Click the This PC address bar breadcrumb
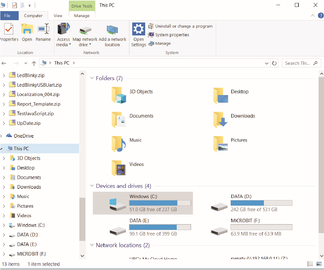This screenshot has height=270, width=324. point(62,63)
